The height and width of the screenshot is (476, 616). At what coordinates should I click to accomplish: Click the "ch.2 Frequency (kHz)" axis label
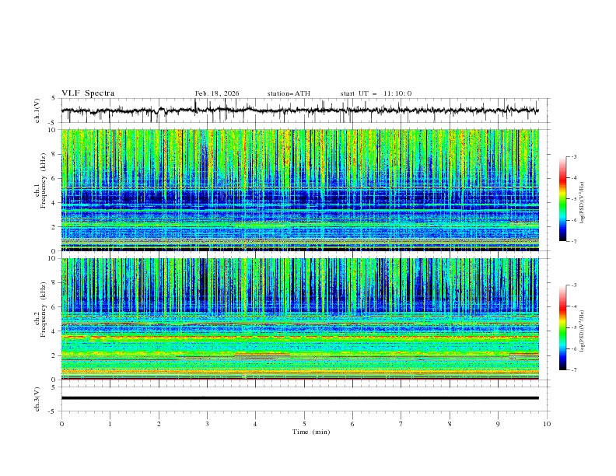coord(40,310)
